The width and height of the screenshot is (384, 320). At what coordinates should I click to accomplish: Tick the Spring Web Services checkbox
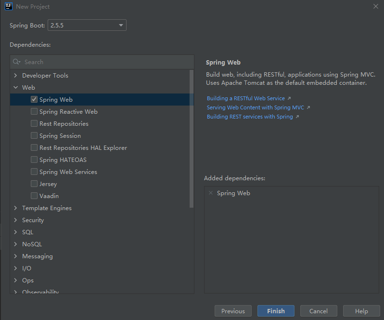click(x=34, y=172)
